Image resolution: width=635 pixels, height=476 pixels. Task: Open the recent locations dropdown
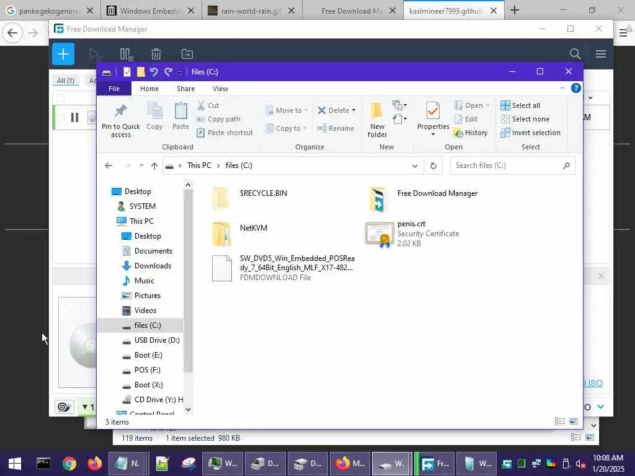pyautogui.click(x=141, y=165)
